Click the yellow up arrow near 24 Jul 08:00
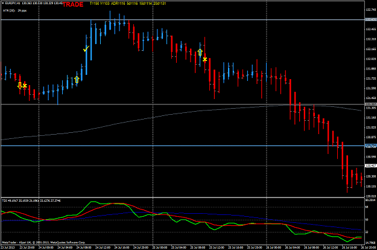 coord(77,80)
